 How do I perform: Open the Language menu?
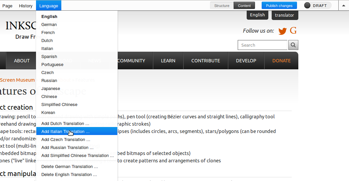(49, 6)
